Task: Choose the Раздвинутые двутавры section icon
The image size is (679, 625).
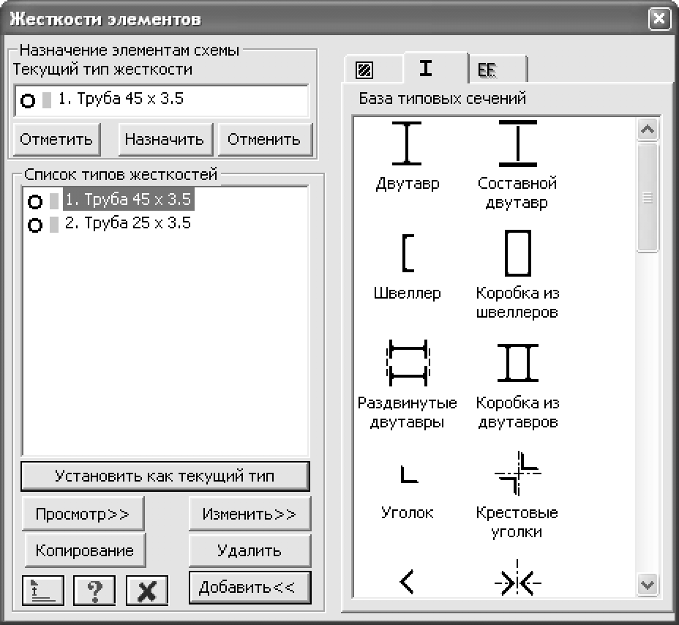Action: 408,363
